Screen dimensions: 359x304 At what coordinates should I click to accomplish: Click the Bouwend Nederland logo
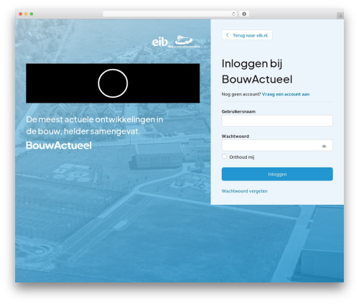pyautogui.click(x=184, y=42)
